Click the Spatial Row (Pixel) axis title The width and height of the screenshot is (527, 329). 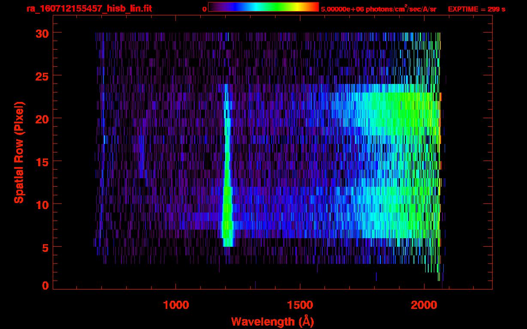pos(19,152)
